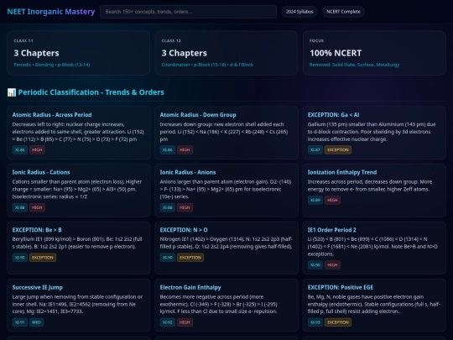Click XI-90 tag on IE1 Order Period 2

(x=315, y=264)
